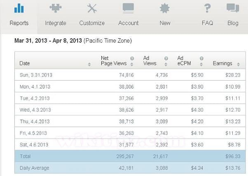Click the Blog chat bubbles icon
The image size is (248, 176).
point(233,8)
